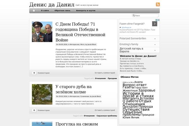Select Серьезные проблемы in the tag cloud
This screenshot has height=126, width=189.
pos(132,113)
